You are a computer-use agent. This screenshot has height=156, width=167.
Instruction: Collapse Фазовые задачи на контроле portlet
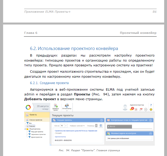(x=151, y=134)
